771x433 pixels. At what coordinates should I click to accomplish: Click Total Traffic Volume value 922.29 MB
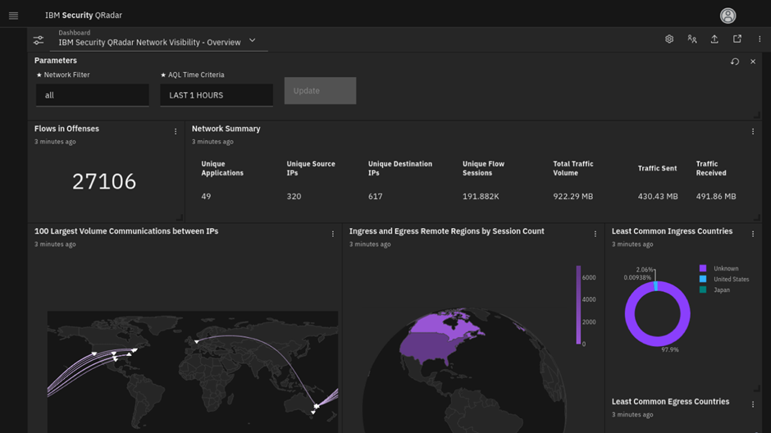573,197
